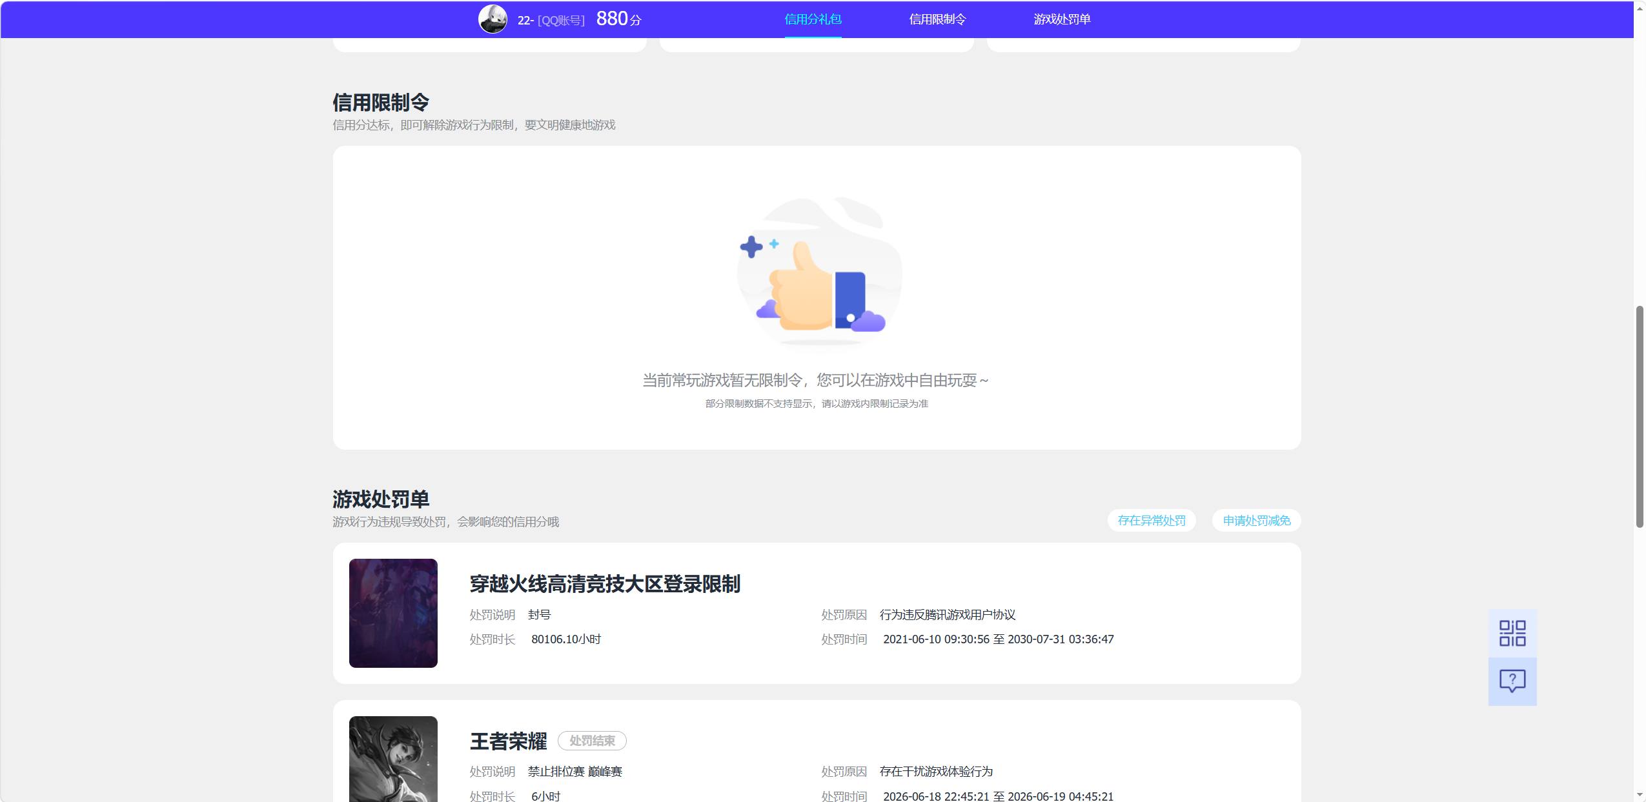Switch to the 信用限制令 tab

point(937,19)
